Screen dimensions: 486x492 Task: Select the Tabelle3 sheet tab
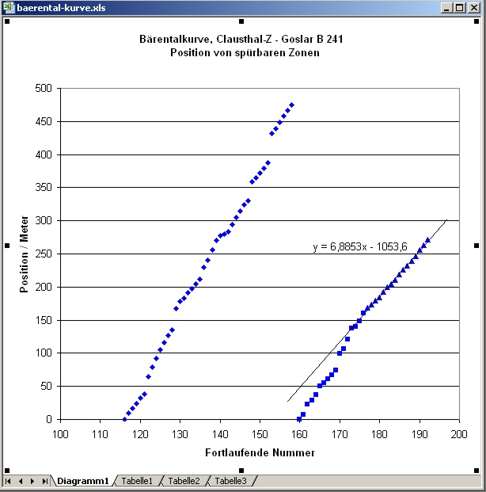click(230, 481)
